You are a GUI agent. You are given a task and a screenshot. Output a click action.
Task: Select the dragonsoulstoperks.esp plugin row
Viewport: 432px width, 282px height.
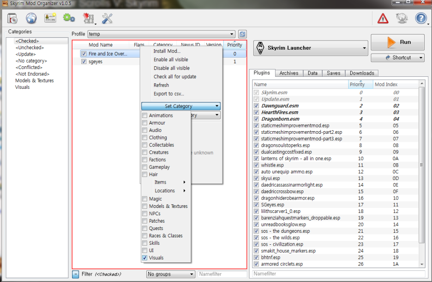[x=336, y=145]
